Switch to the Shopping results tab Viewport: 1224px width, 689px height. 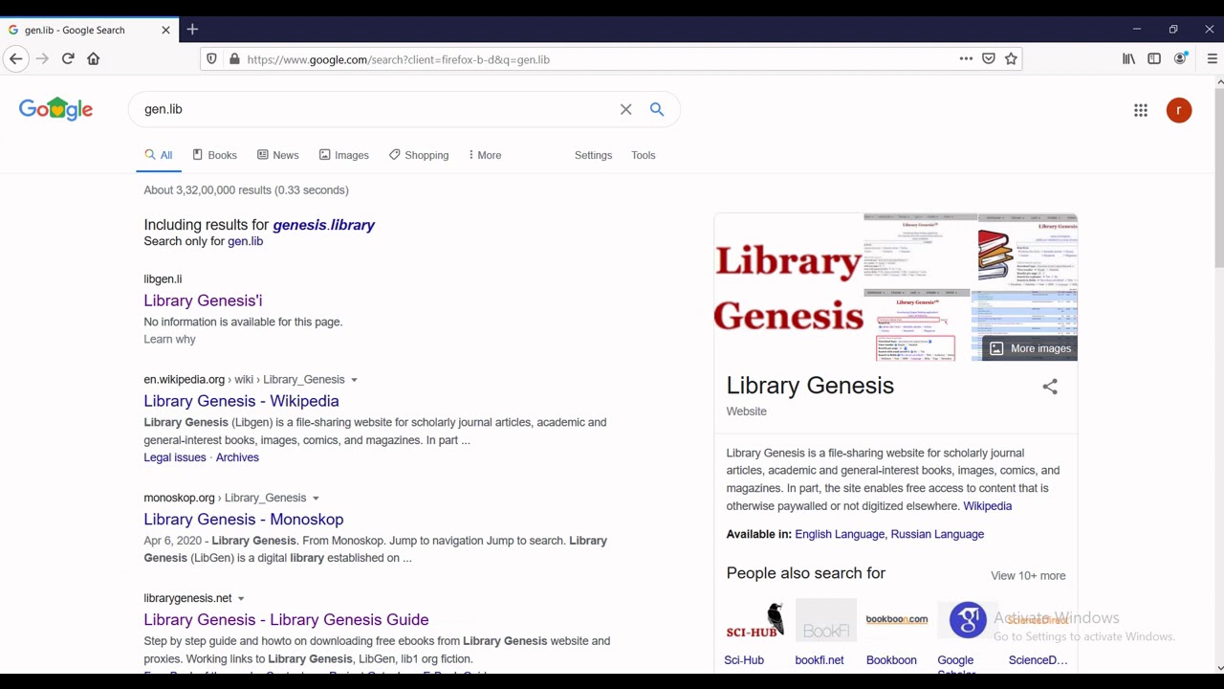pyautogui.click(x=419, y=155)
